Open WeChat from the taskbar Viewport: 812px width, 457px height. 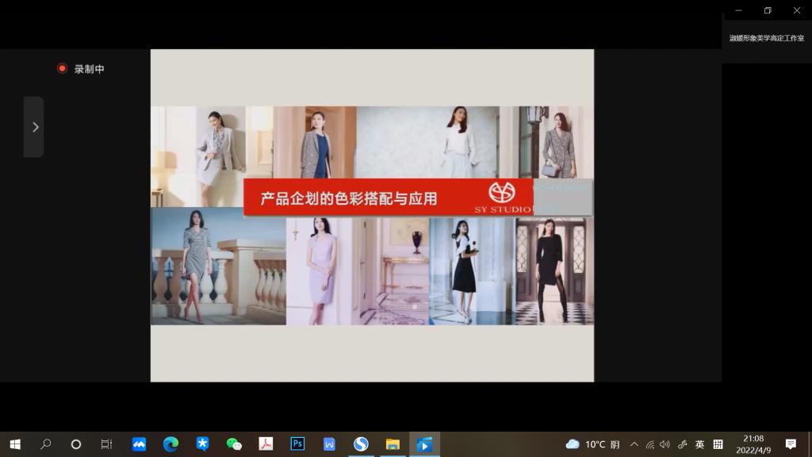click(x=234, y=444)
